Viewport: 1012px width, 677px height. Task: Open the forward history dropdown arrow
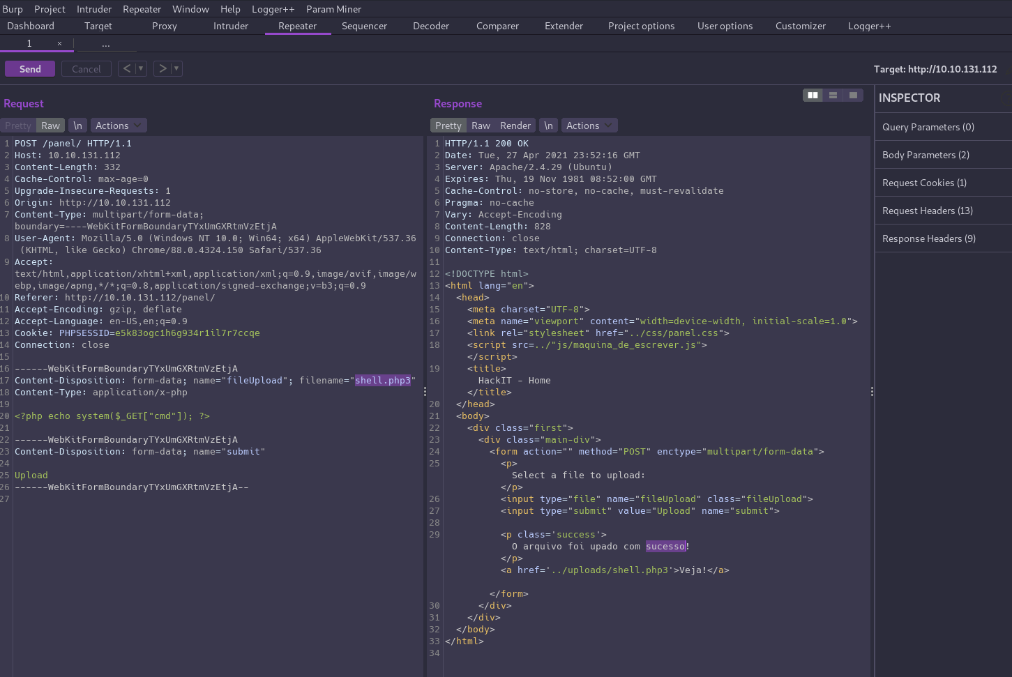click(x=176, y=68)
